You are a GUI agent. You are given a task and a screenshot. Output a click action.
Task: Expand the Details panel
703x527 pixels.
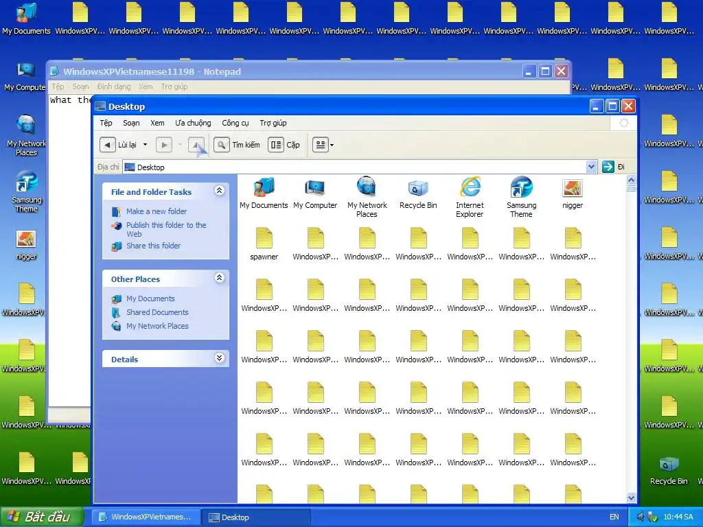tap(219, 358)
